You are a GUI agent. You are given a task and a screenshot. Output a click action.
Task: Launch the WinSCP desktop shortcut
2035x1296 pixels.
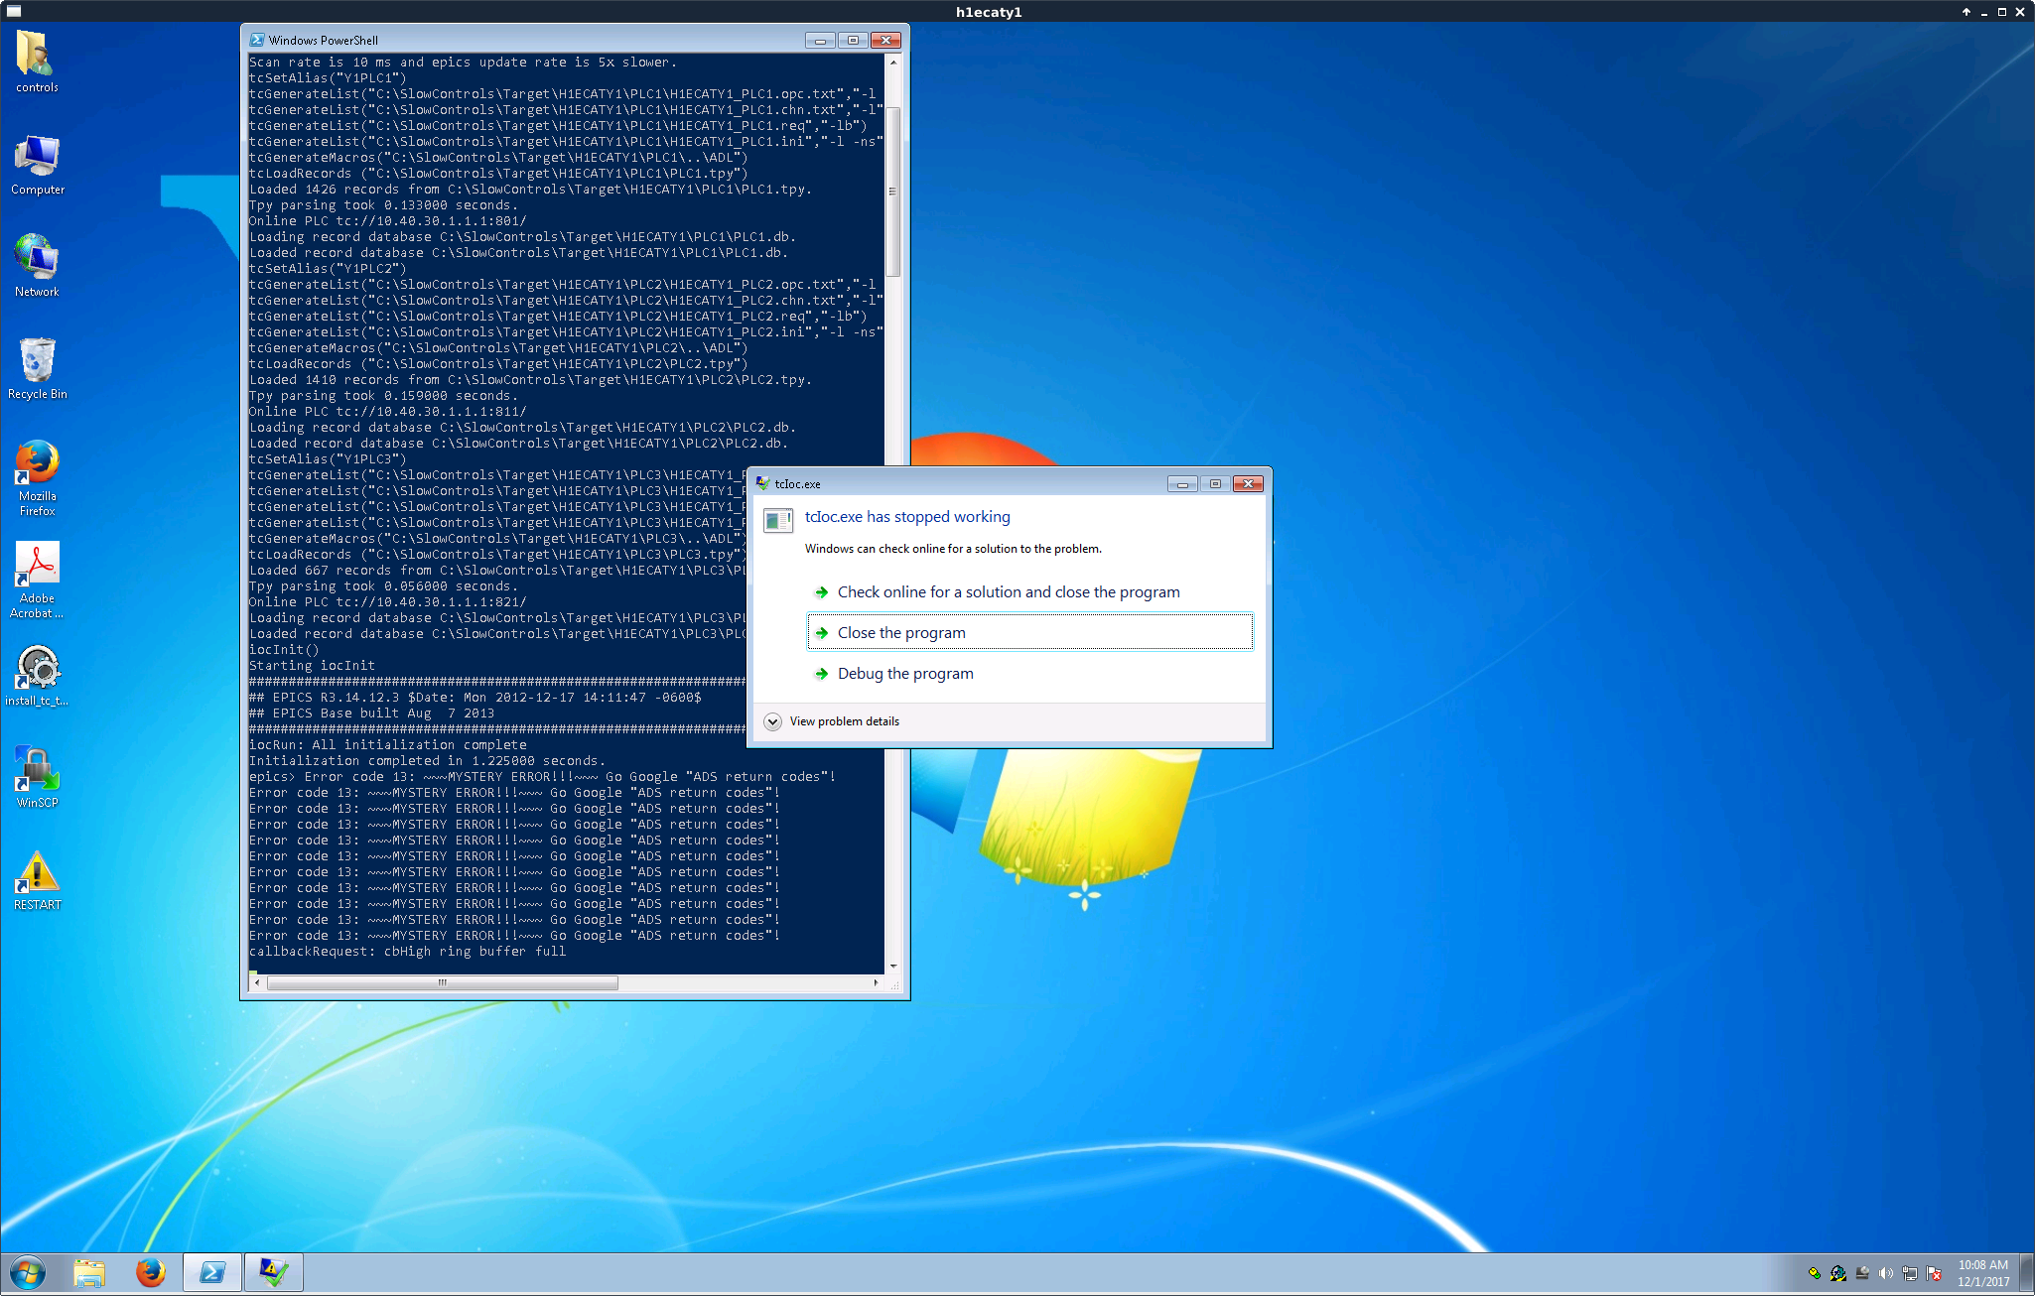(37, 777)
